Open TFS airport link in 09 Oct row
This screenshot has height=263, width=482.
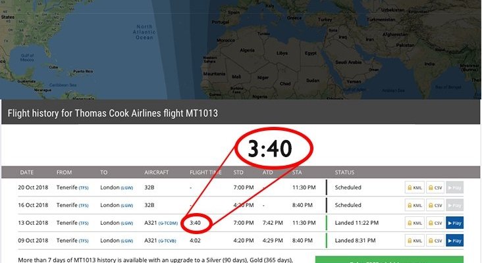point(84,241)
